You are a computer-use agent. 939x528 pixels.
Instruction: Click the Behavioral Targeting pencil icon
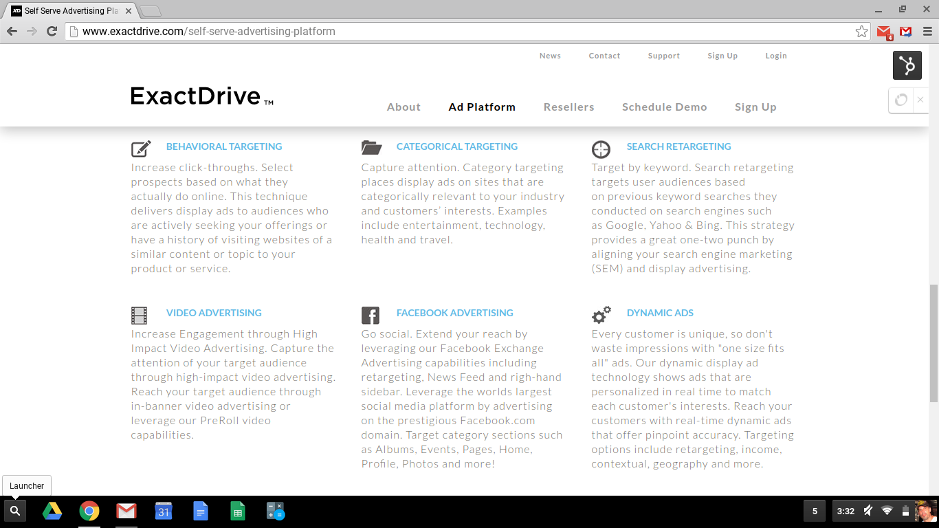(x=141, y=148)
